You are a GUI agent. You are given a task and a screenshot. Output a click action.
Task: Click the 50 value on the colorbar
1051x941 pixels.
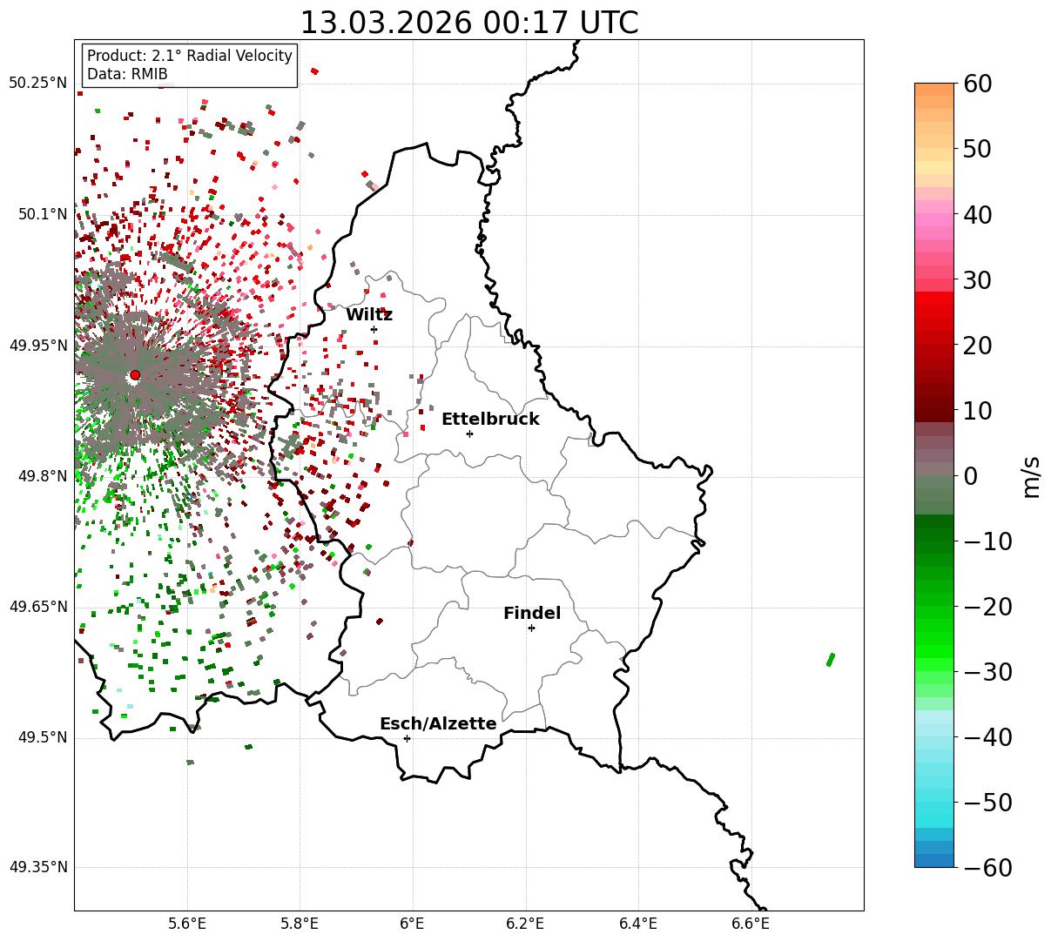[977, 149]
